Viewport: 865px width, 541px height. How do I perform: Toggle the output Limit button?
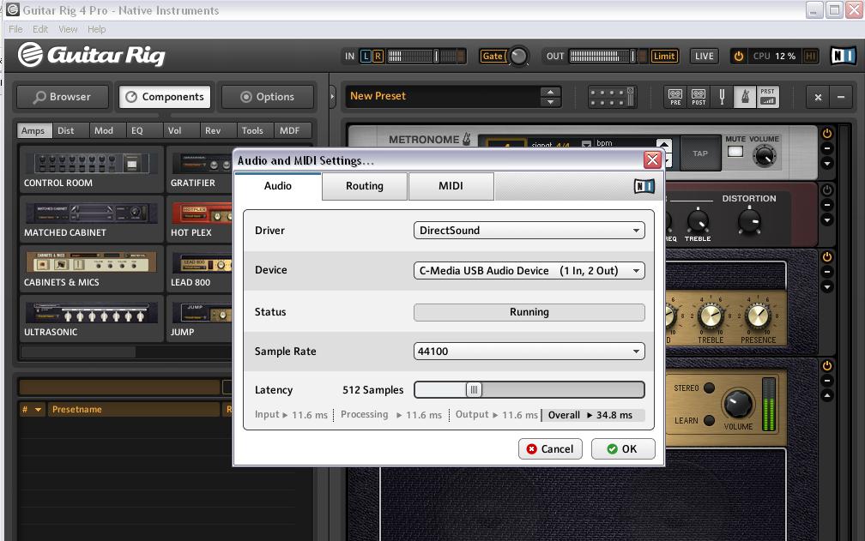[x=663, y=57]
